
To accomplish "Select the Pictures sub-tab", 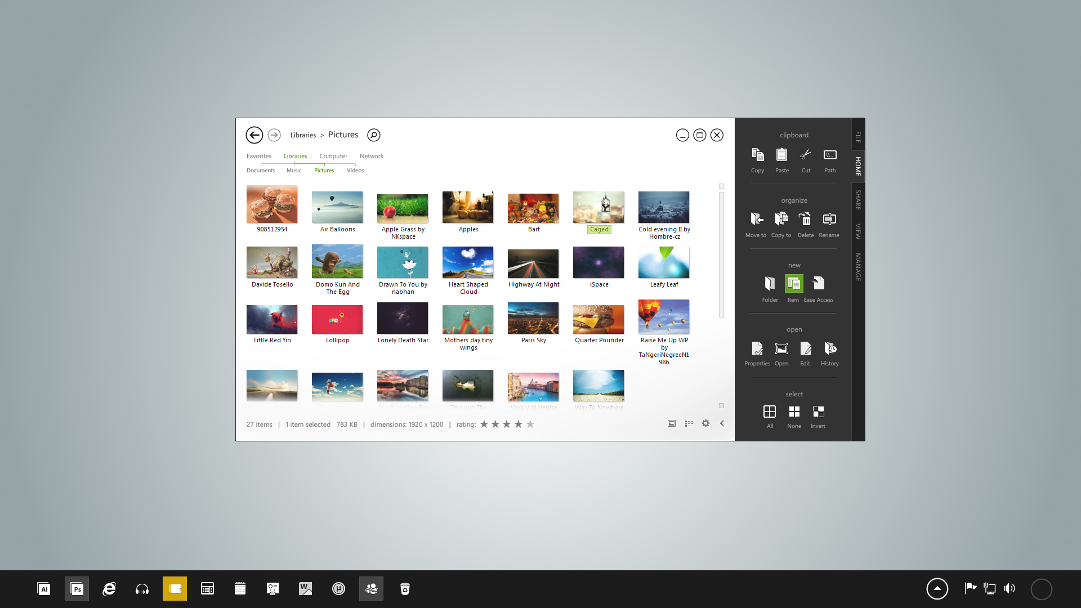I will (x=324, y=170).
